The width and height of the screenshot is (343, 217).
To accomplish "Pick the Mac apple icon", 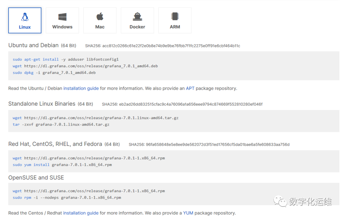I will 100,16.
